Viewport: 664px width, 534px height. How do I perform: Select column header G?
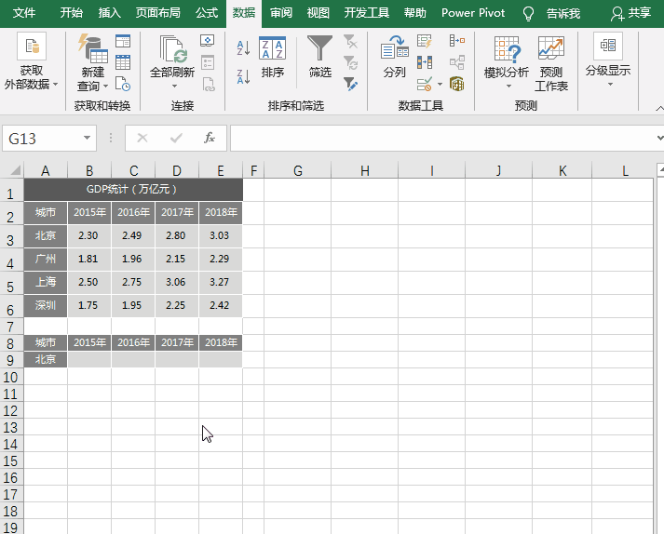pos(298,170)
